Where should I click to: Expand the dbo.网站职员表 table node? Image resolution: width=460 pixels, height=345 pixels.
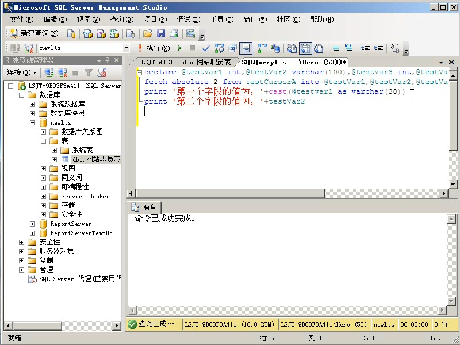point(54,159)
